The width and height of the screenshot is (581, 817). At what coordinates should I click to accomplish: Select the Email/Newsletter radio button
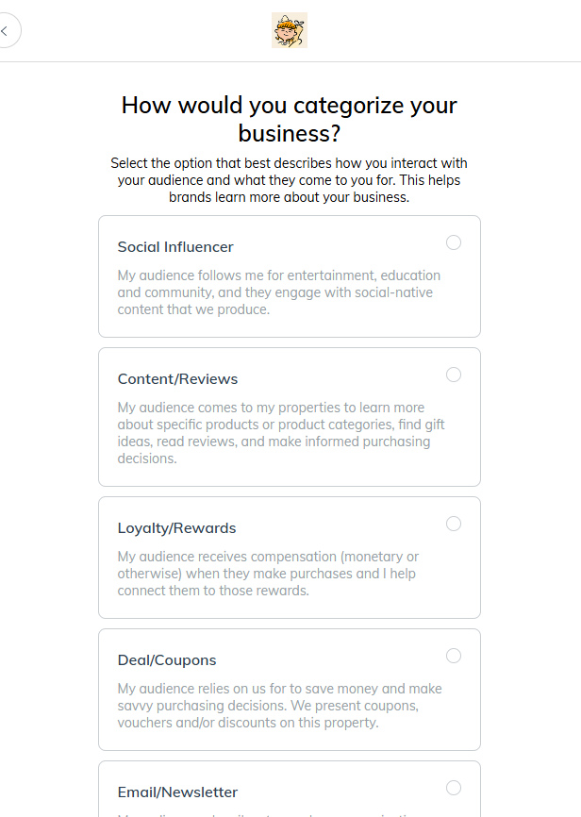454,788
